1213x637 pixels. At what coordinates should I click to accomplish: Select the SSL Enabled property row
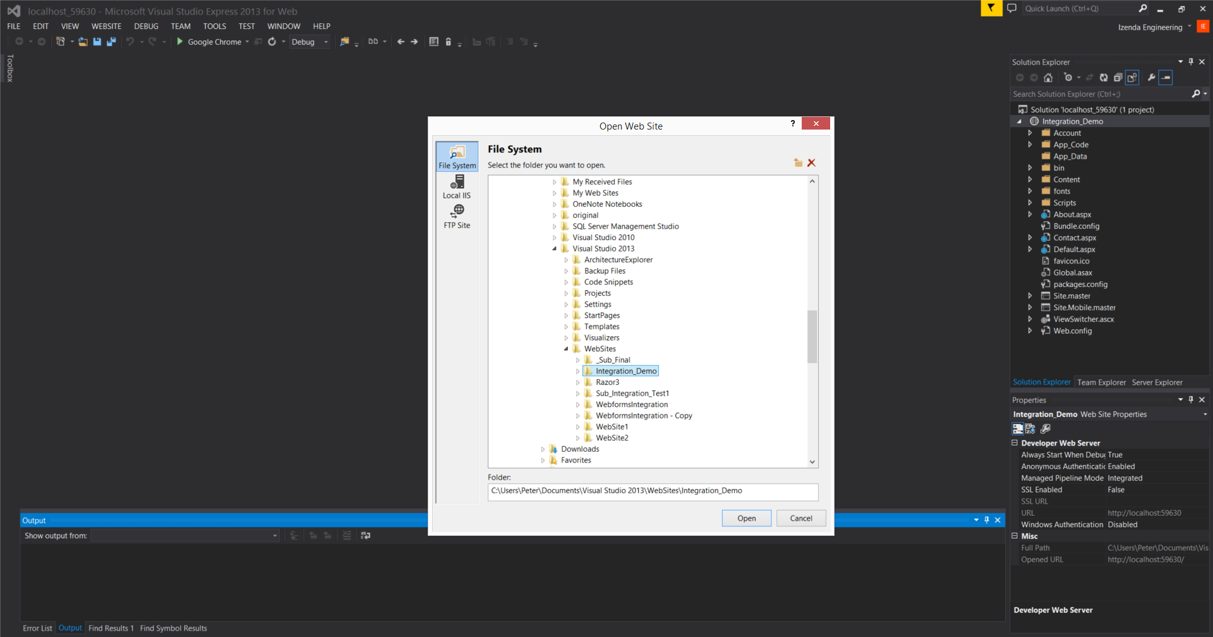pyautogui.click(x=1109, y=490)
